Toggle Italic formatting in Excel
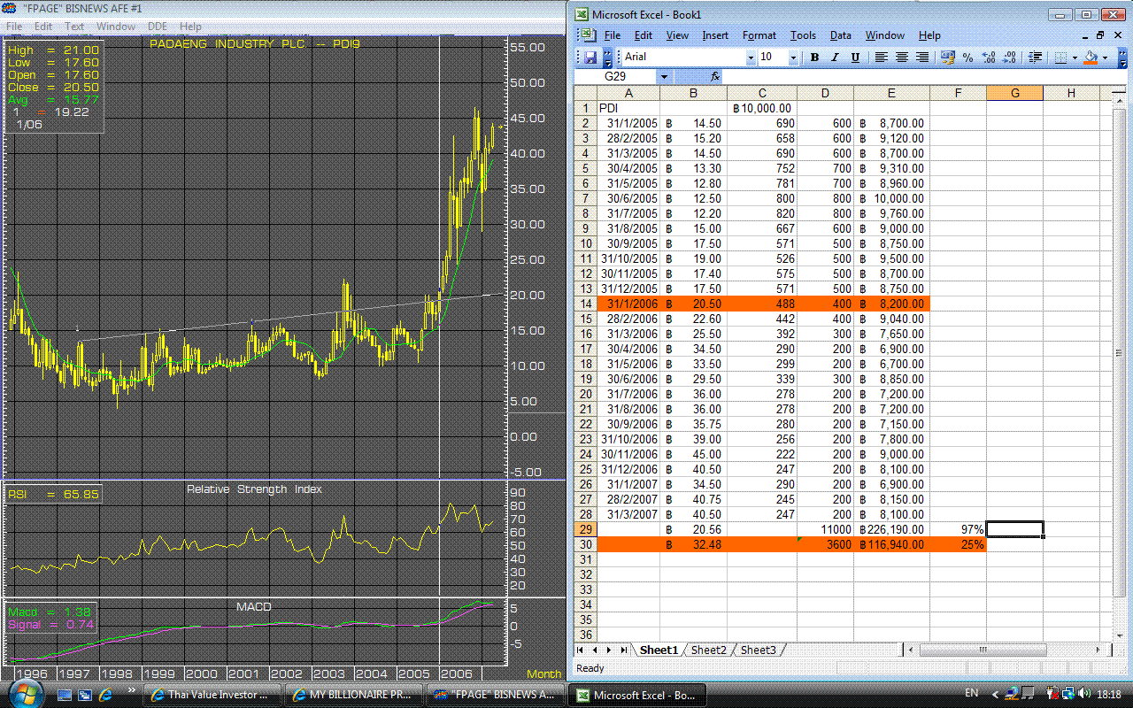 834,57
